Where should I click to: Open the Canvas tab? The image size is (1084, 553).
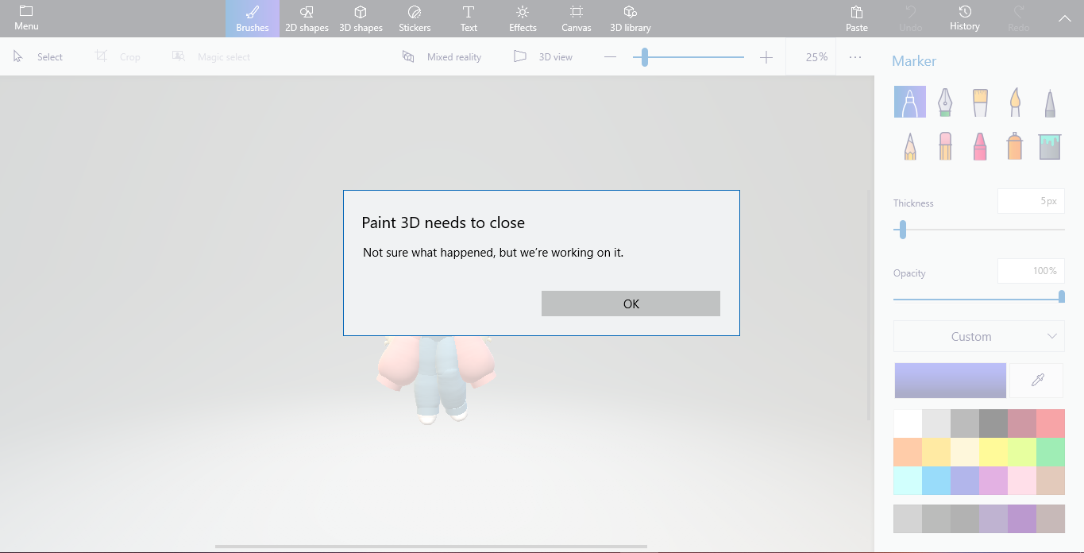[x=577, y=19]
